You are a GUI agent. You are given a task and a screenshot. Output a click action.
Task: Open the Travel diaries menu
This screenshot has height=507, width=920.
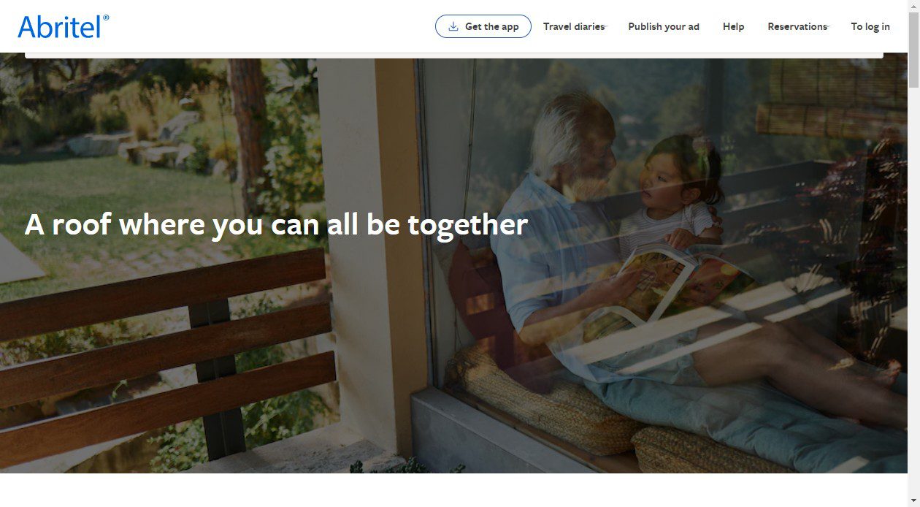574,26
